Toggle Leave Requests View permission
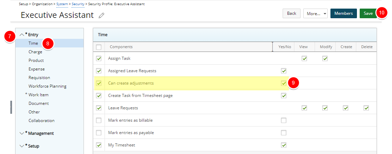392x154 pixels. pyautogui.click(x=304, y=108)
